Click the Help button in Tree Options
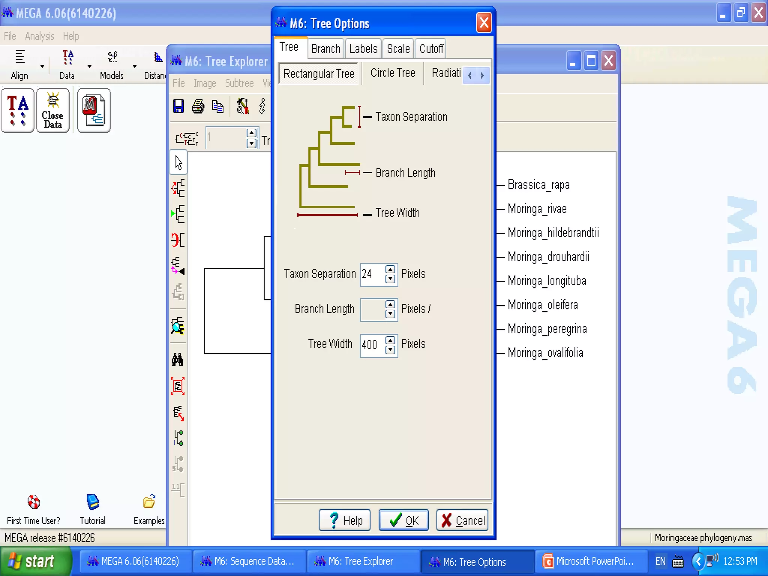Screen dimensions: 768x576 [345, 520]
